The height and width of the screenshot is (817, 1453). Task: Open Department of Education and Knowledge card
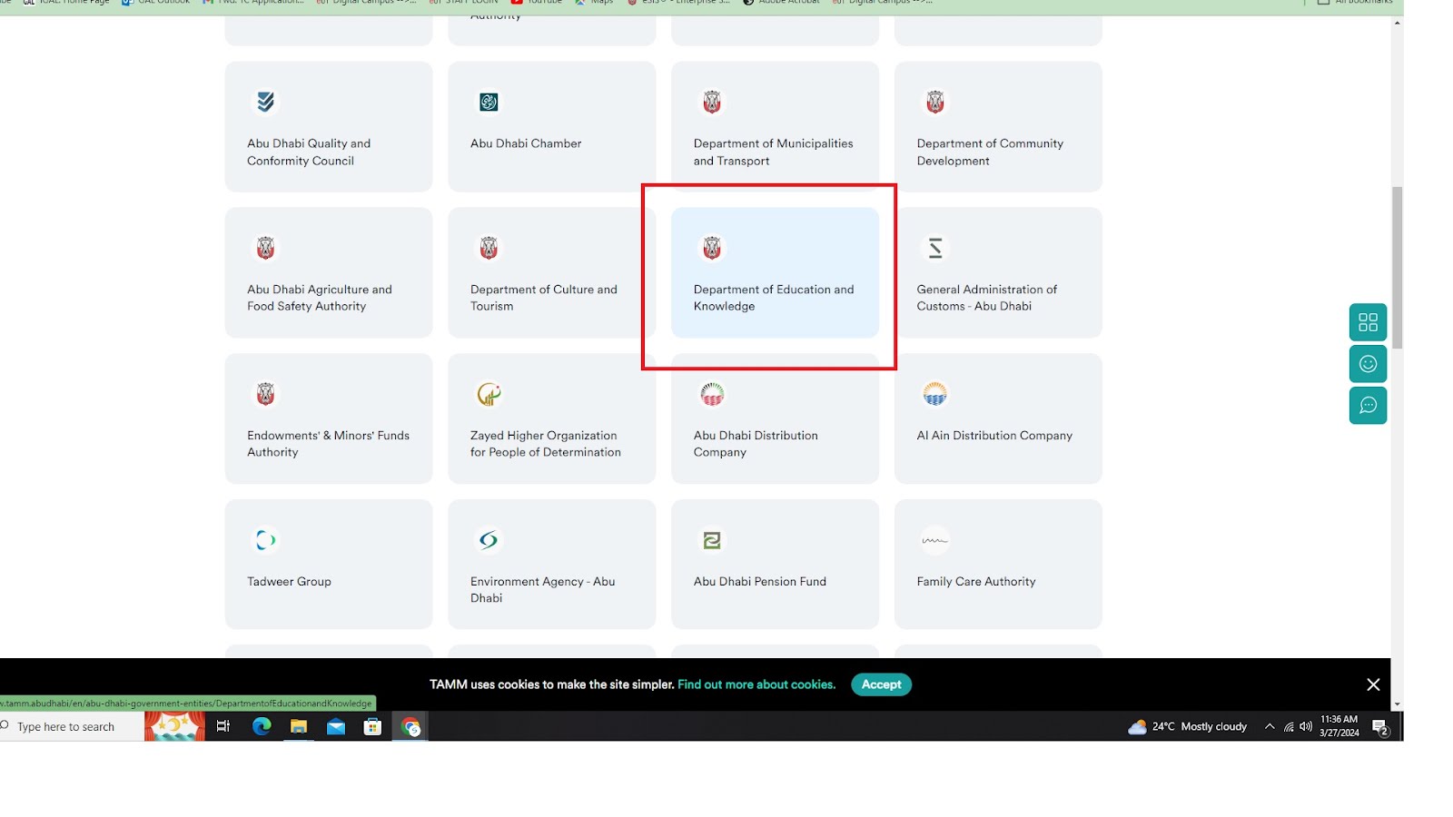(775, 272)
